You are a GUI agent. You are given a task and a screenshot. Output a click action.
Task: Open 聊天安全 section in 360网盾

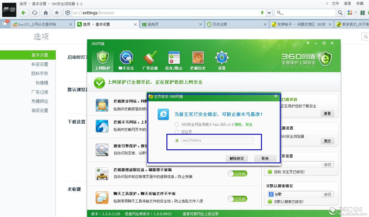(x=126, y=60)
